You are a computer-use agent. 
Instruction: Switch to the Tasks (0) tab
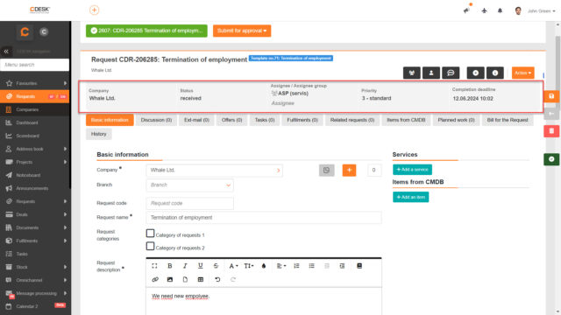click(x=265, y=120)
